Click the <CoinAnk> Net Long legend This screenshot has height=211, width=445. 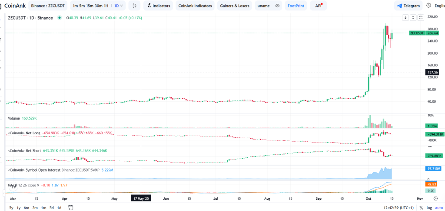point(24,133)
